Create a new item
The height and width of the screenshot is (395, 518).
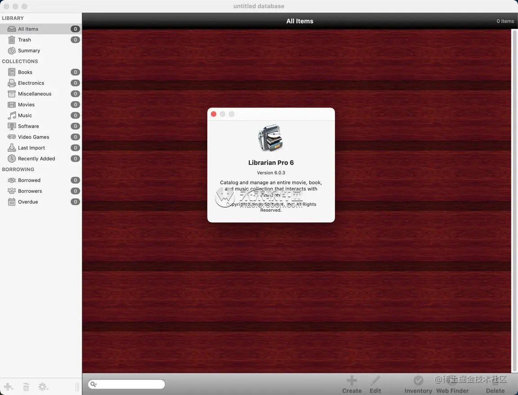[352, 384]
